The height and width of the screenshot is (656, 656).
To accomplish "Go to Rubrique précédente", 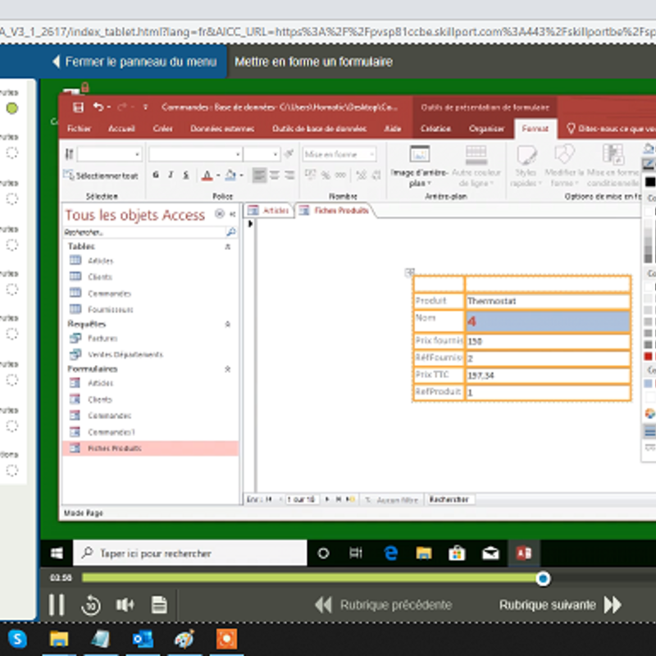I will point(383,605).
